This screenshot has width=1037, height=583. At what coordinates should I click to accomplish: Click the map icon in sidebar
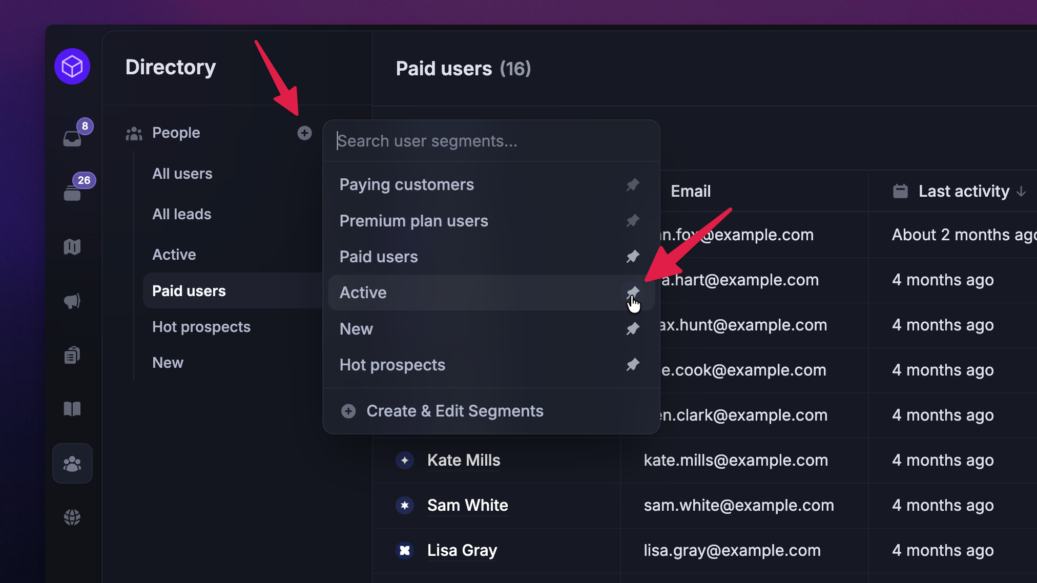pyautogui.click(x=72, y=247)
